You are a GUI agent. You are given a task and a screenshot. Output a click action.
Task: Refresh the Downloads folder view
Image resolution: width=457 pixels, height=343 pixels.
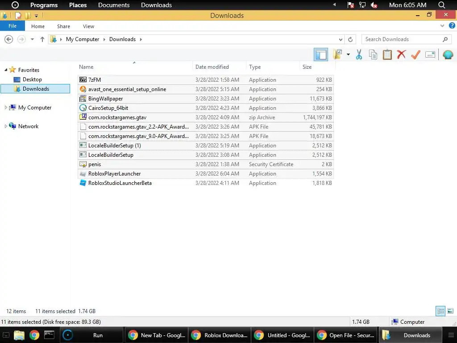coord(350,39)
